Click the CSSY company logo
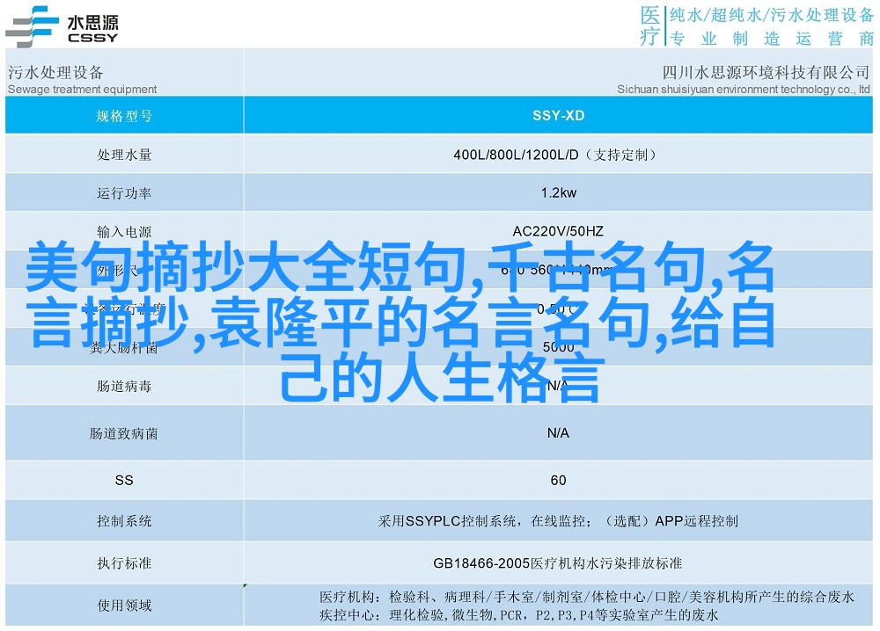 (62, 26)
